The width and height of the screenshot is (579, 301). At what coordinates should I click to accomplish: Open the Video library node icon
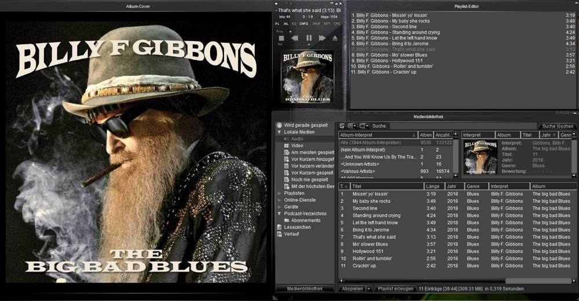(x=285, y=146)
